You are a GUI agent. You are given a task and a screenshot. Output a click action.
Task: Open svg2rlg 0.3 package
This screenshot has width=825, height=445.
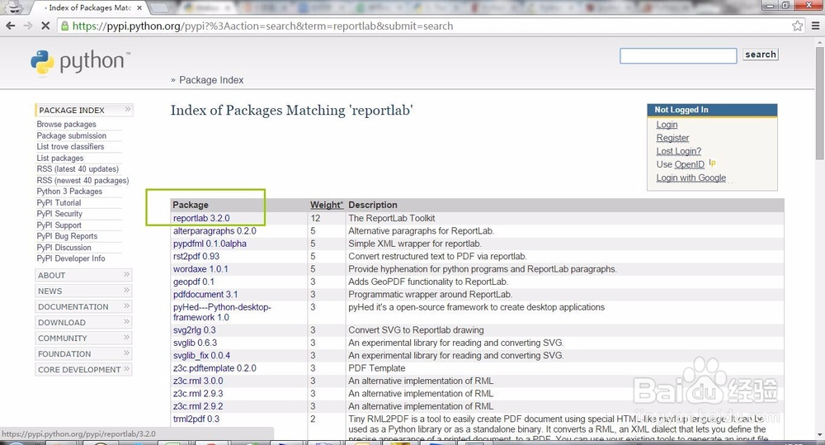click(194, 330)
